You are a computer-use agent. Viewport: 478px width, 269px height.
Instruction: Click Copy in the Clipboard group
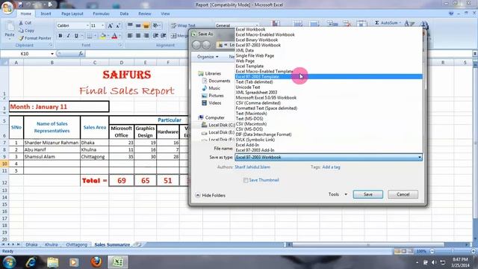point(26,31)
